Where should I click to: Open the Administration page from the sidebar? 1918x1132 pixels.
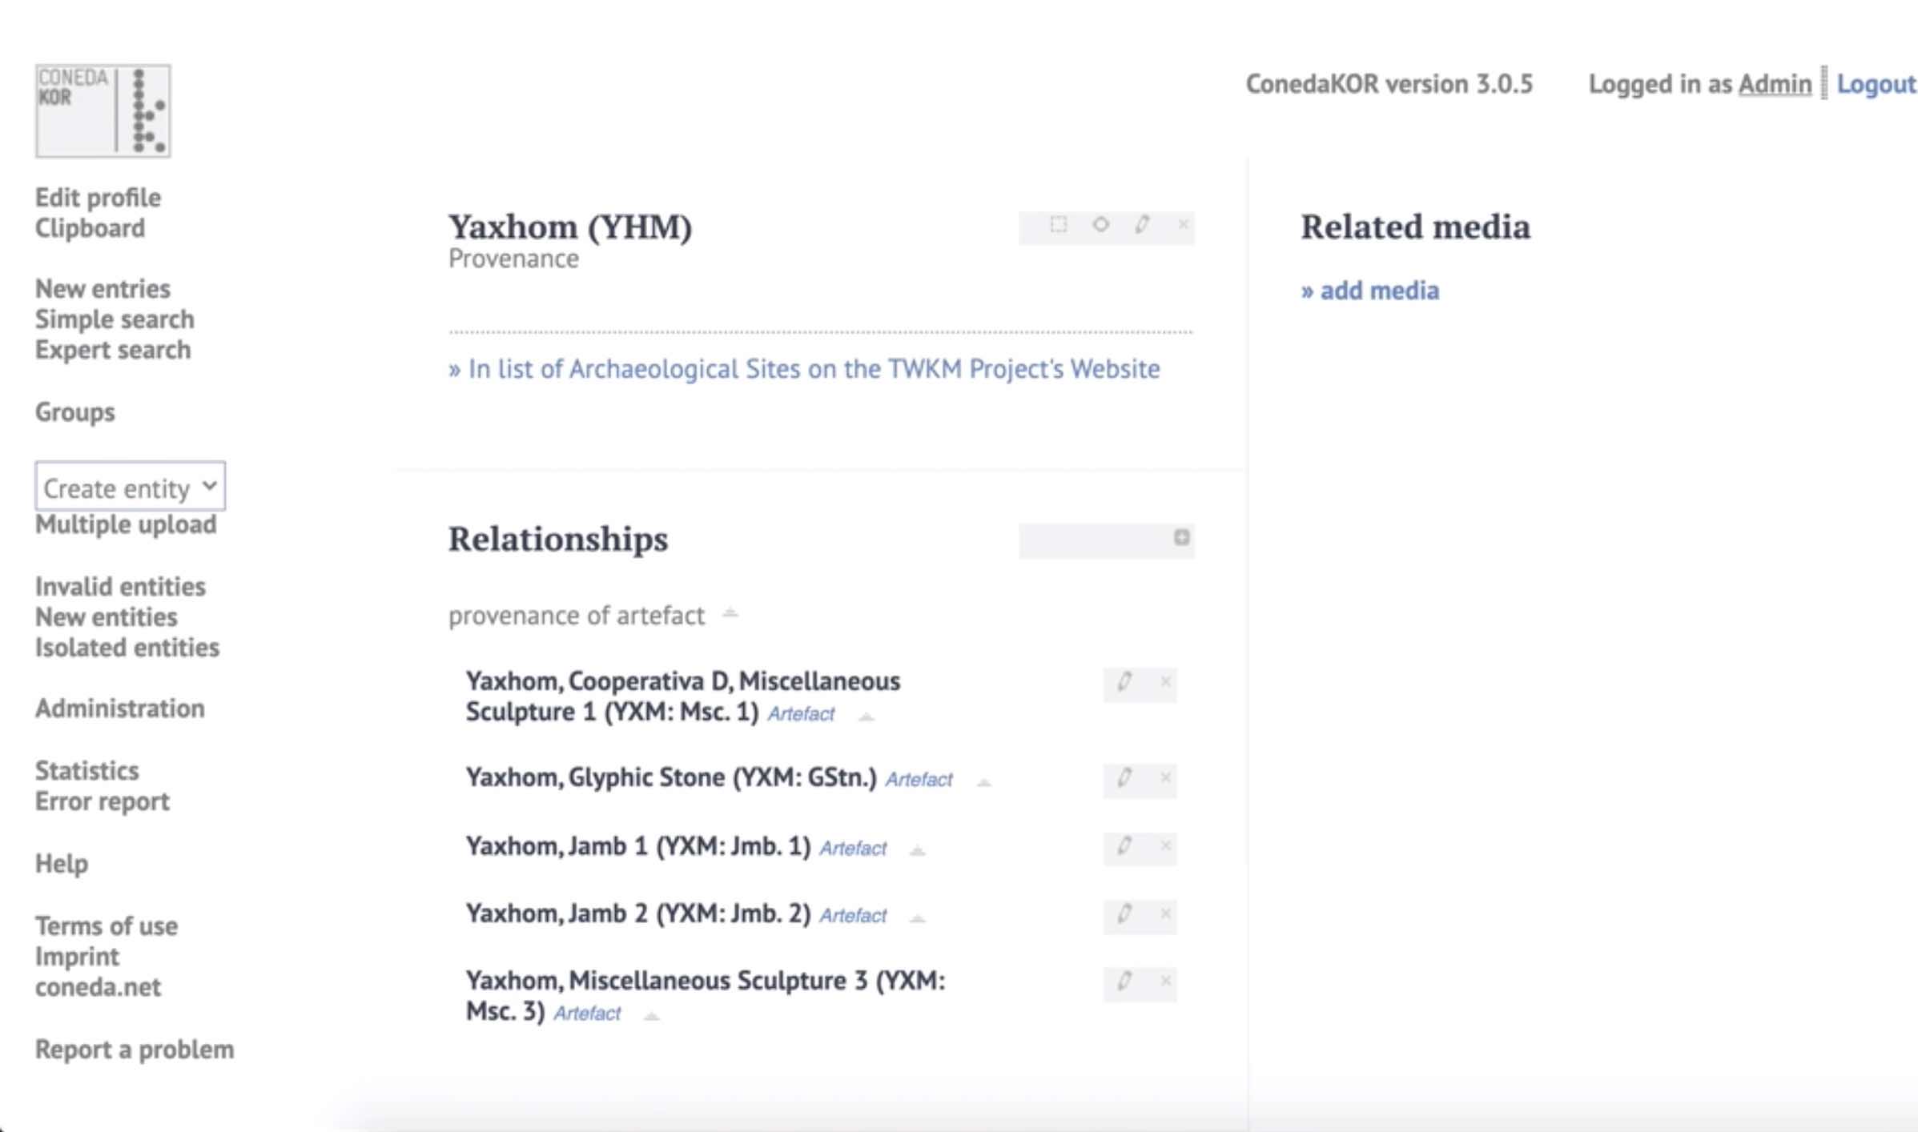pos(119,709)
